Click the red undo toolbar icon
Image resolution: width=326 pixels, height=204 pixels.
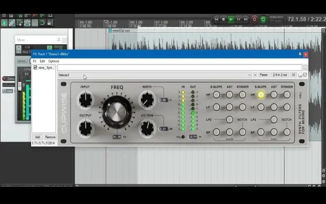pos(35,15)
